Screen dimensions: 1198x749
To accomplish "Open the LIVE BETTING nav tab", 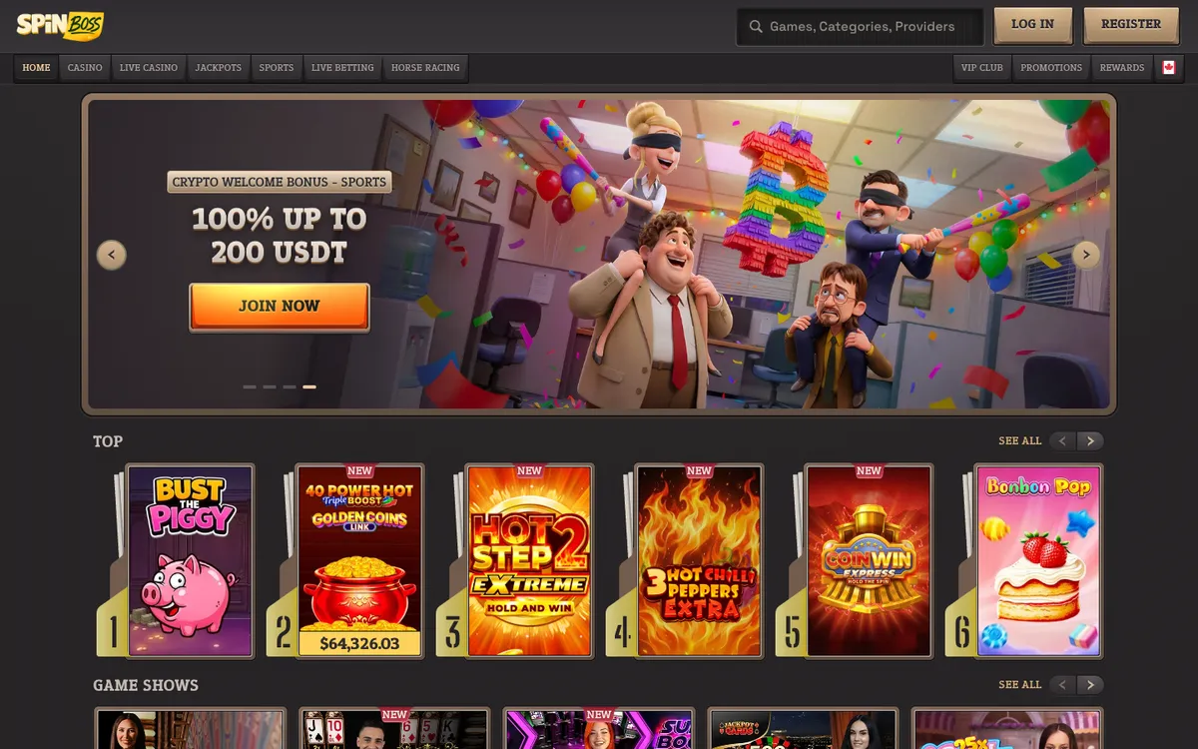I will tap(342, 68).
